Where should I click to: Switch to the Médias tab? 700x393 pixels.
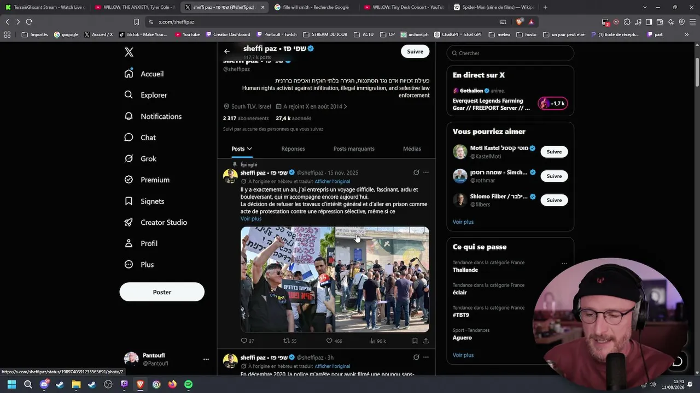pos(412,148)
